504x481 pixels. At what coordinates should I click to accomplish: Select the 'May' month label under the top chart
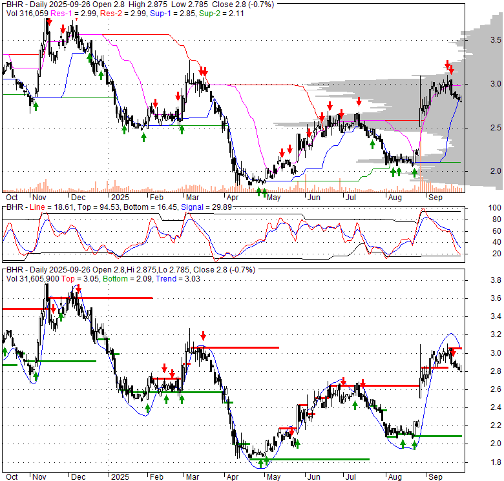(x=273, y=197)
